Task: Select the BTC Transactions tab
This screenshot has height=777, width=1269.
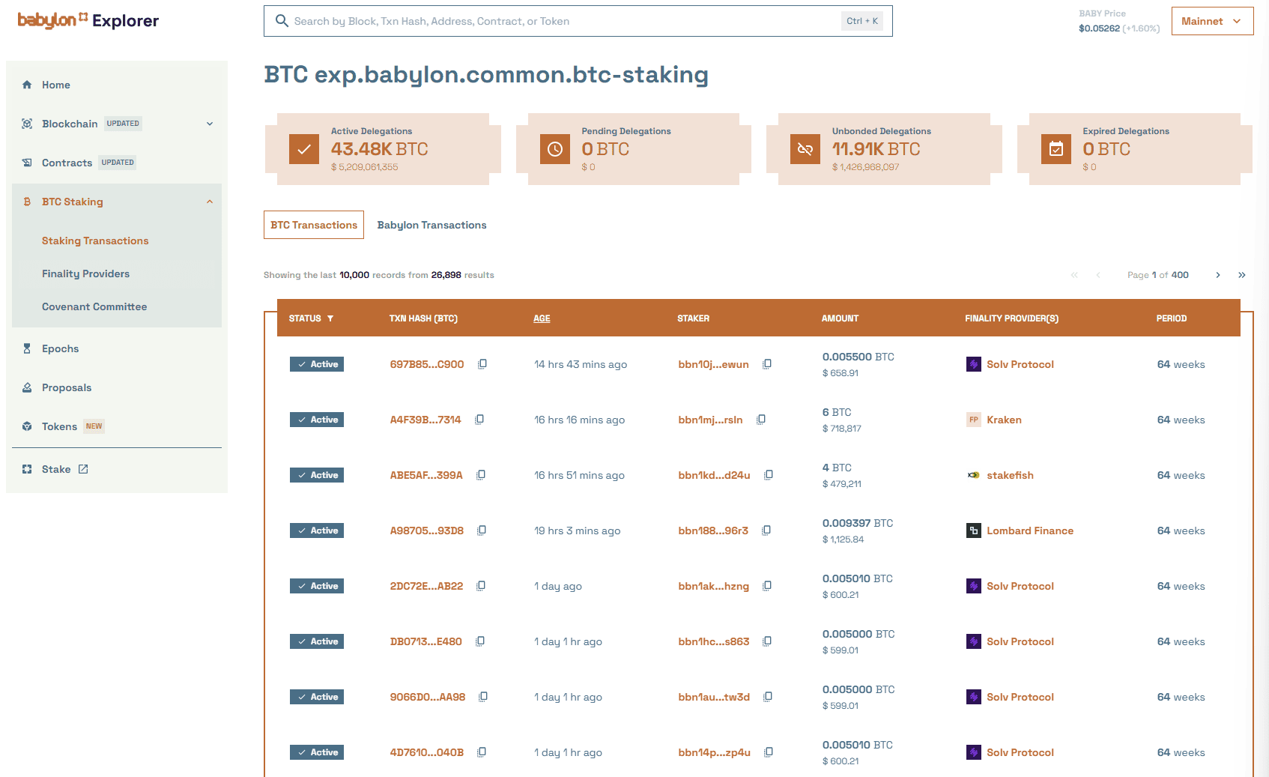Action: click(x=314, y=225)
